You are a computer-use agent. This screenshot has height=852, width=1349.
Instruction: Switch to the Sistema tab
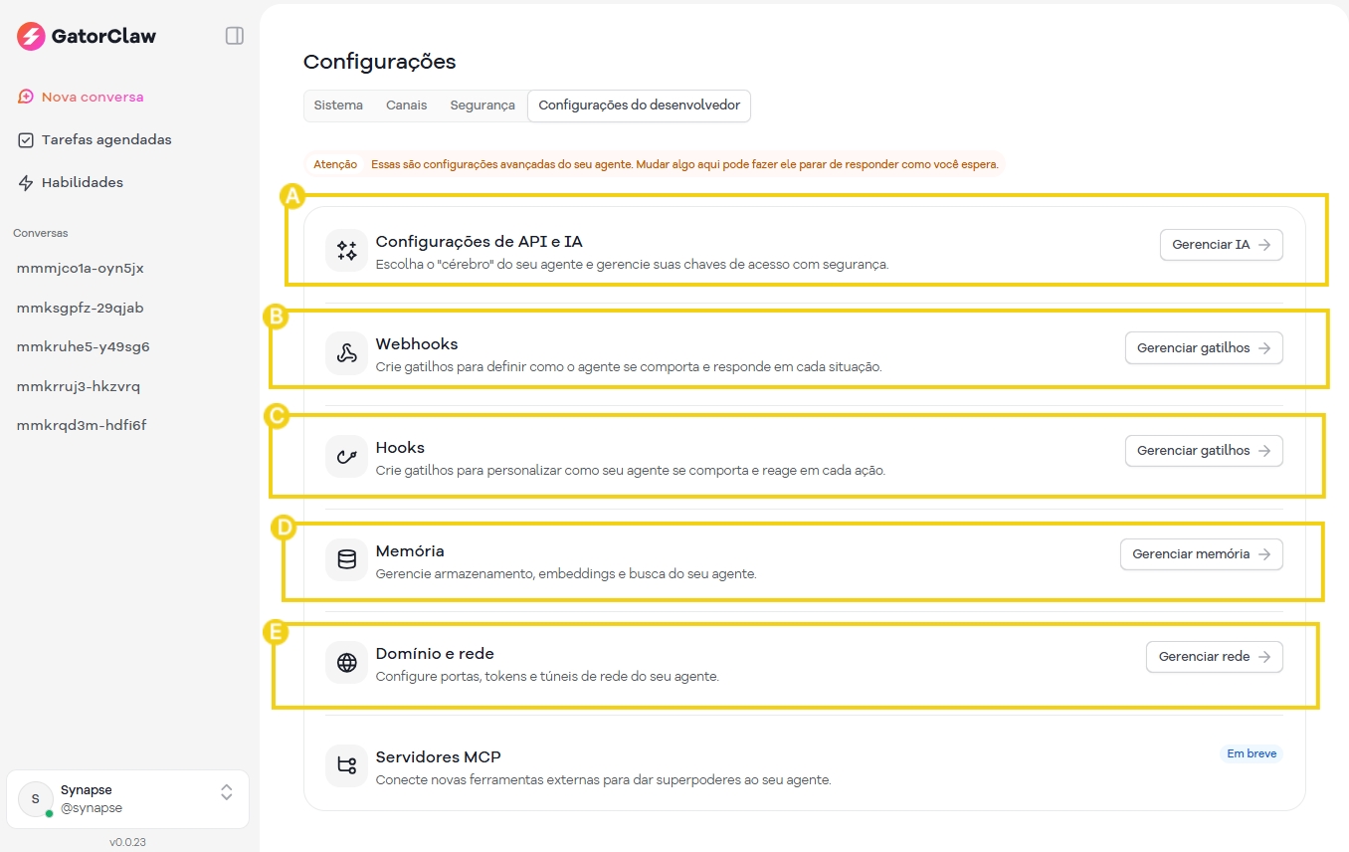338,105
